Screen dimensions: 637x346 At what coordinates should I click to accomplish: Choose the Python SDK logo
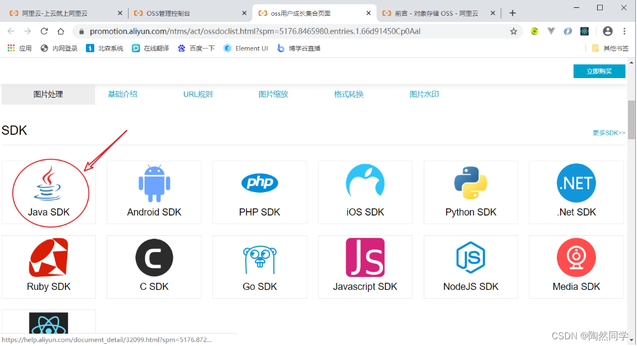click(470, 183)
